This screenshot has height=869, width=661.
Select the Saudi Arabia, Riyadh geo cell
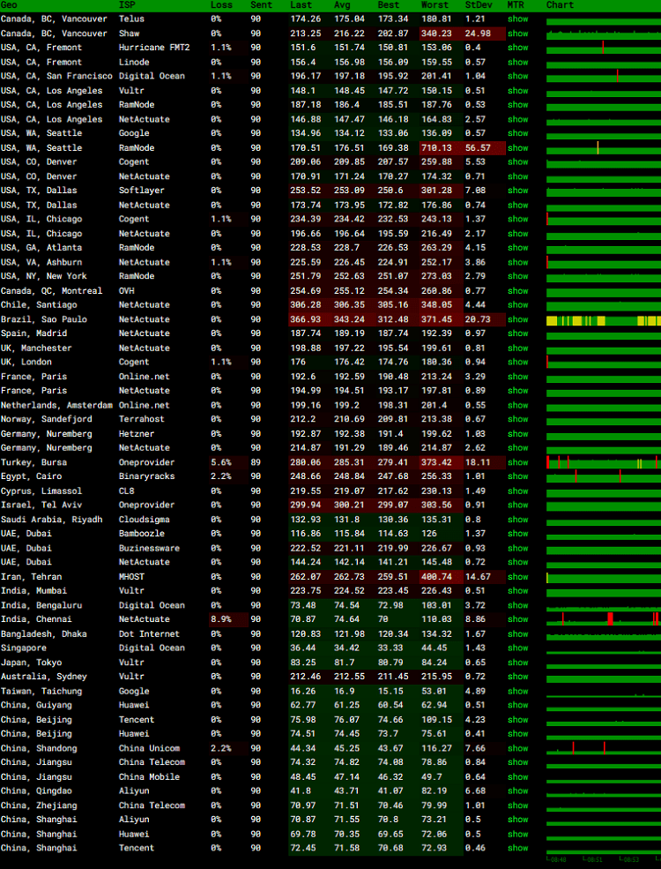(x=51, y=520)
